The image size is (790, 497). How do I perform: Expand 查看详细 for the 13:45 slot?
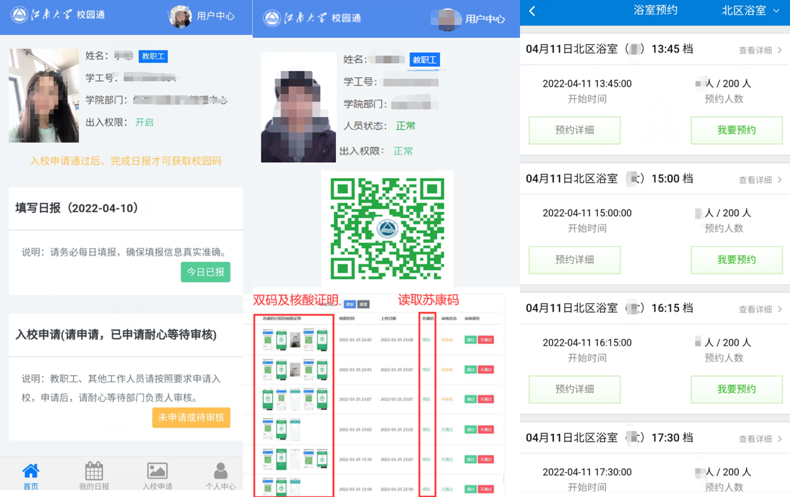[x=760, y=51]
